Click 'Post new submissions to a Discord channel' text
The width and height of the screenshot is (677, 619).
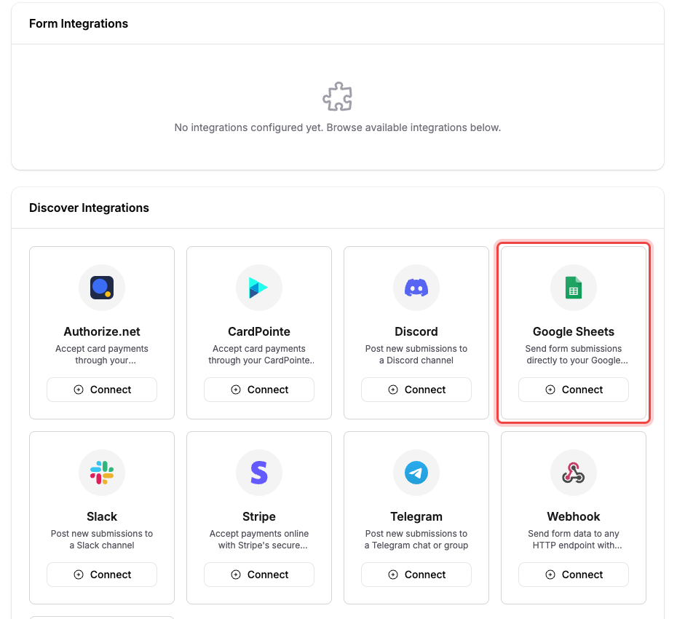416,354
